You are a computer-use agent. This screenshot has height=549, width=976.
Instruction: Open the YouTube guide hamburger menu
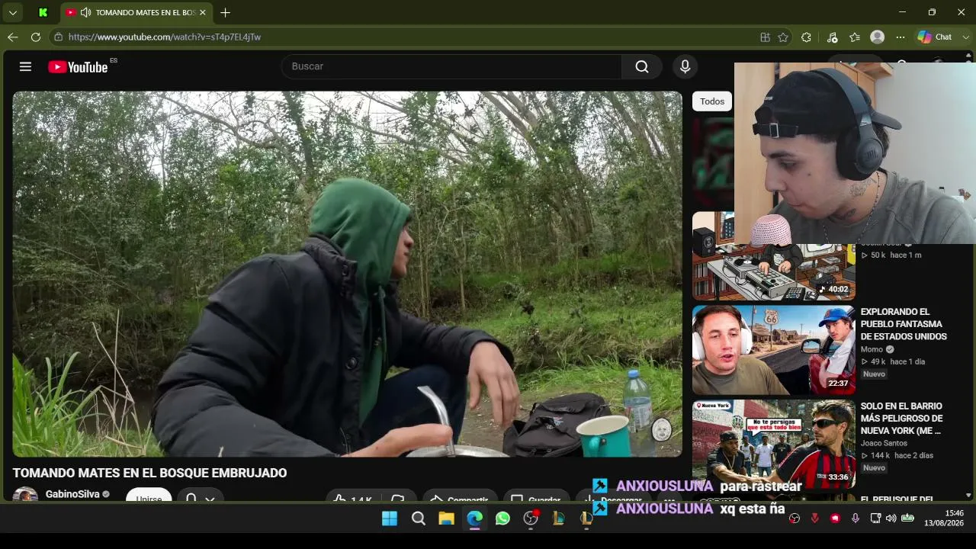pos(25,66)
